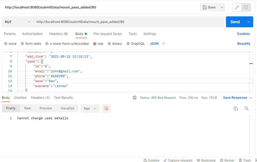Screen dimensions: 257x162
Task: Beautify the JSON request body
Action: tap(244, 44)
